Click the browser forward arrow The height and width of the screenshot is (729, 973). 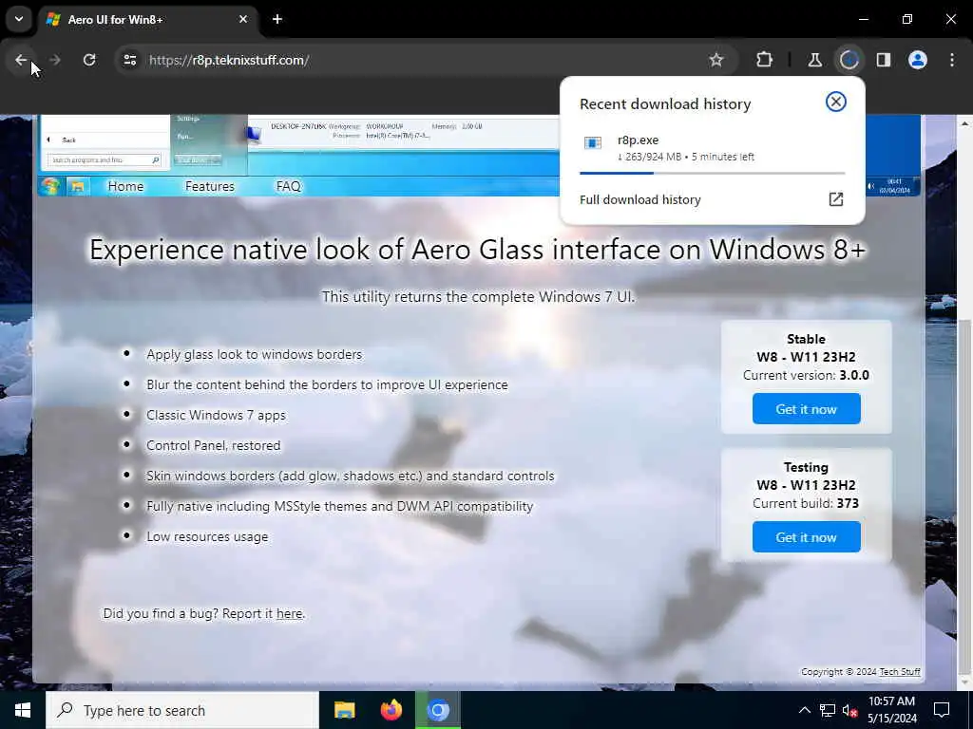(54, 60)
